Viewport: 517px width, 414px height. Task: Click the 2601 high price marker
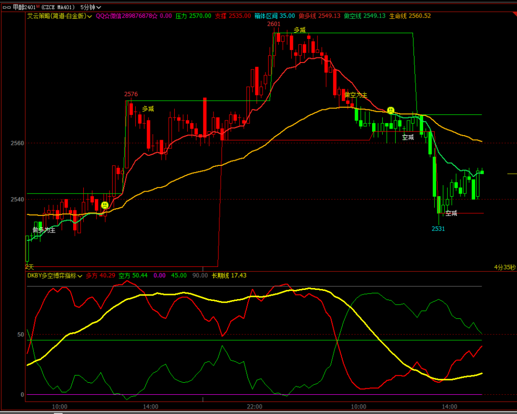point(274,24)
